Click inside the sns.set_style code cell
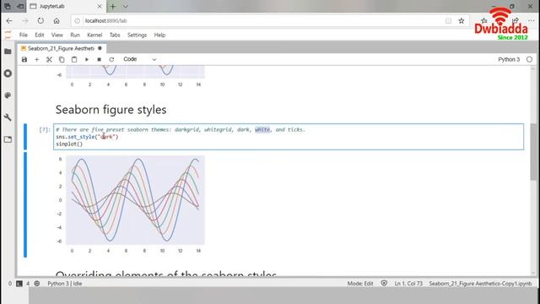Viewport: 540px width, 304px height. click(x=289, y=137)
